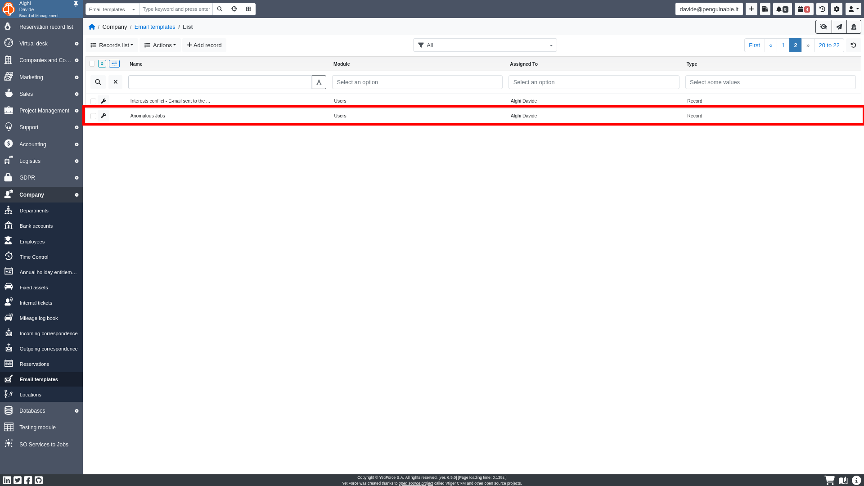Open the Facebook icon in footer
Image resolution: width=864 pixels, height=486 pixels.
click(28, 480)
